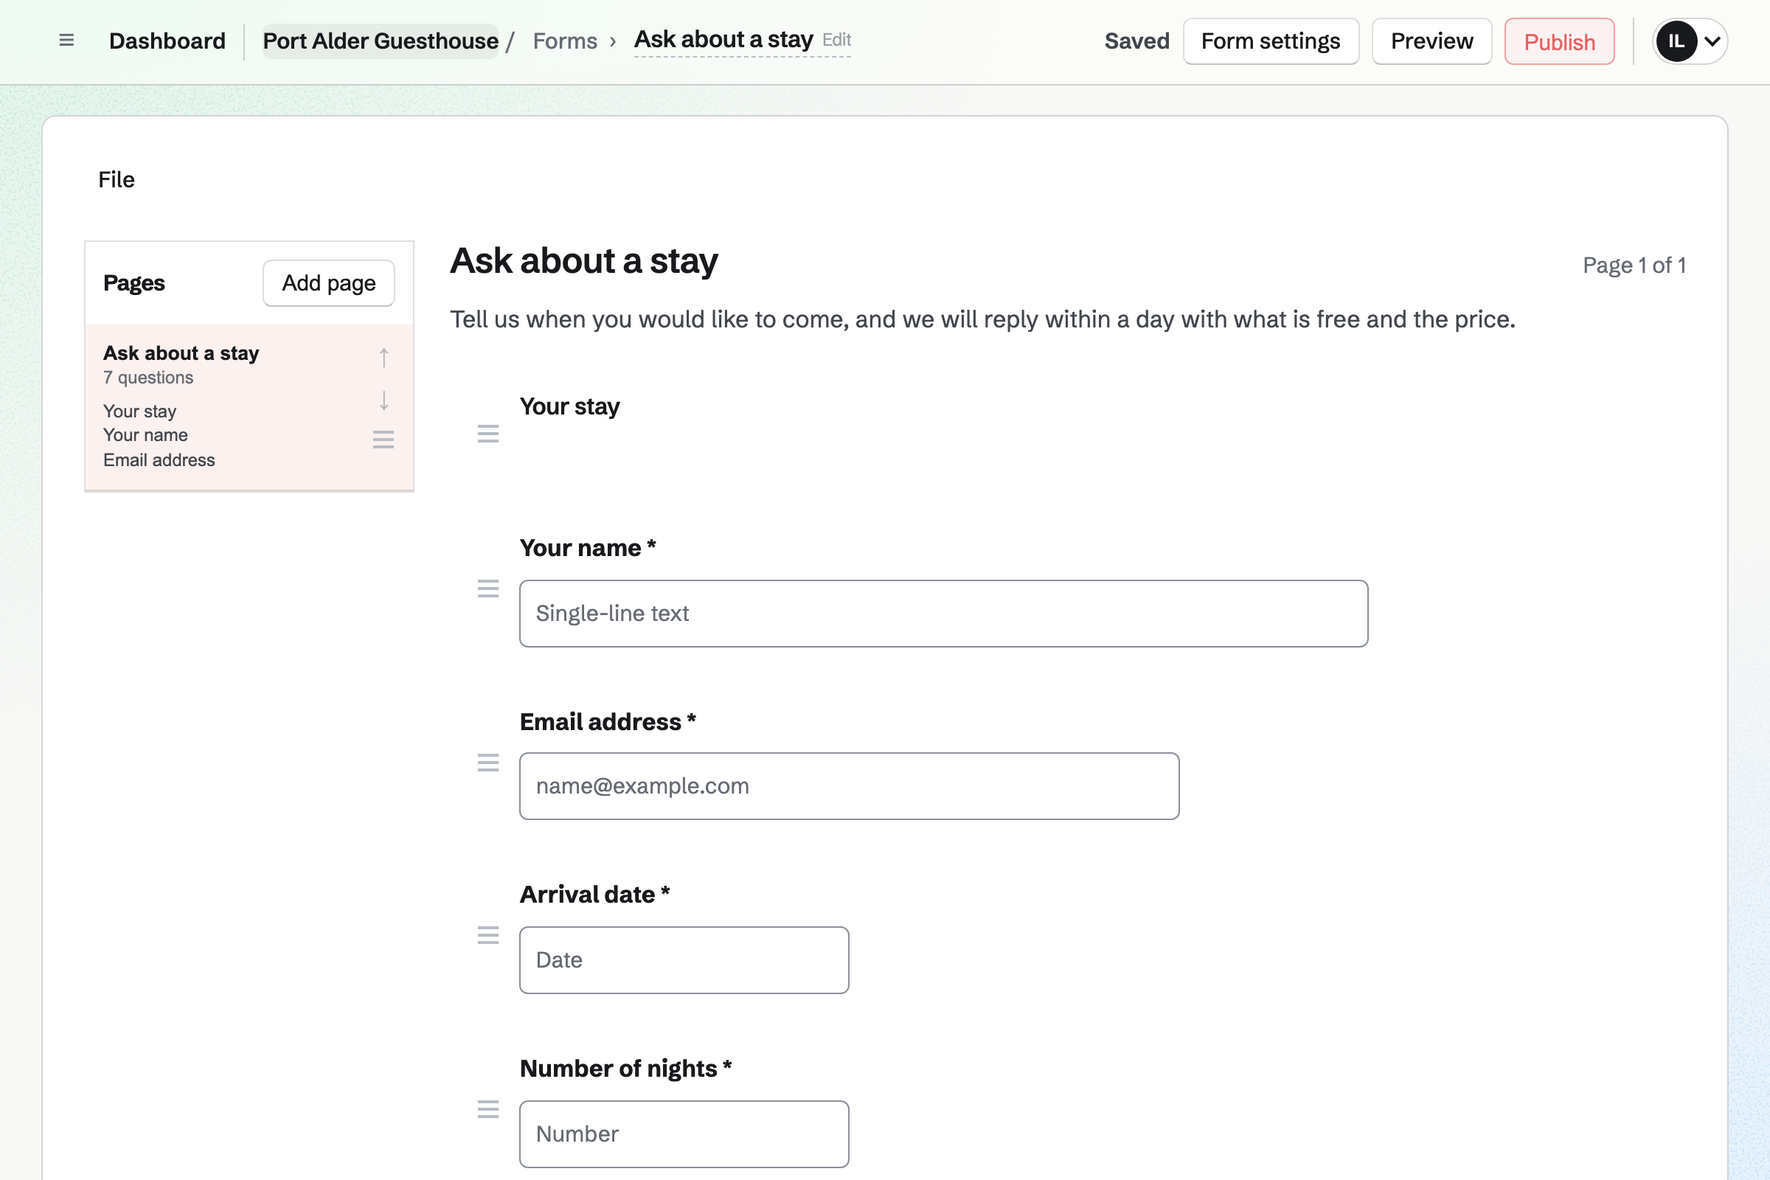1770x1180 pixels.
Task: Add a new page
Action: click(x=329, y=283)
